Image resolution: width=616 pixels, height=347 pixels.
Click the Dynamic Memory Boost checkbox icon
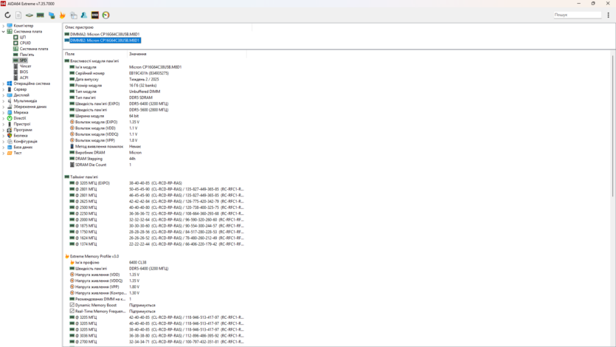(72, 305)
